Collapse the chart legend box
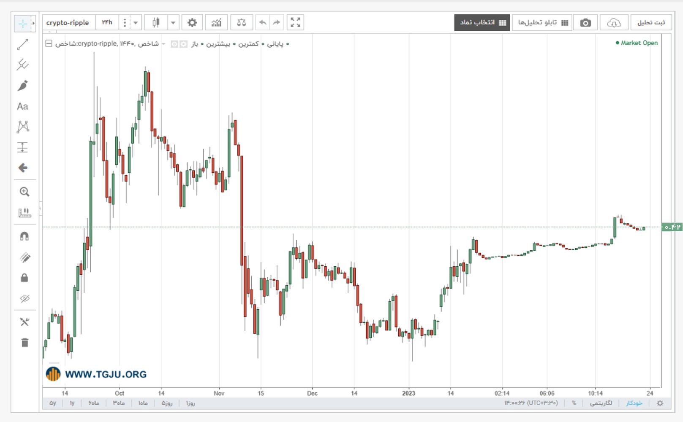Viewport: 683px width, 422px height. click(x=49, y=43)
